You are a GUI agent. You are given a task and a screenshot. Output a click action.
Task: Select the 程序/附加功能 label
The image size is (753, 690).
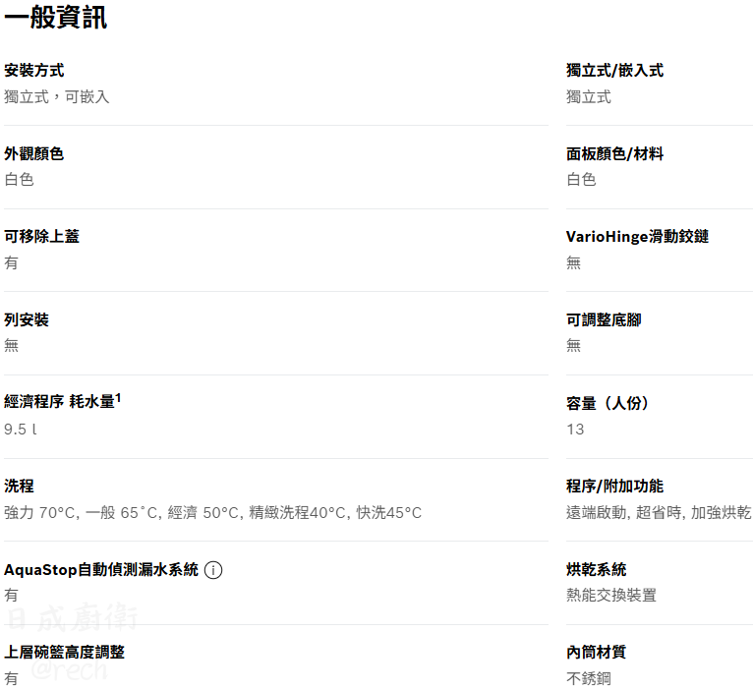tap(614, 486)
